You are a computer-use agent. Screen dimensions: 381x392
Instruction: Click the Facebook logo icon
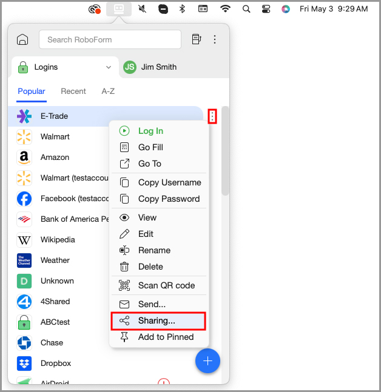24,199
